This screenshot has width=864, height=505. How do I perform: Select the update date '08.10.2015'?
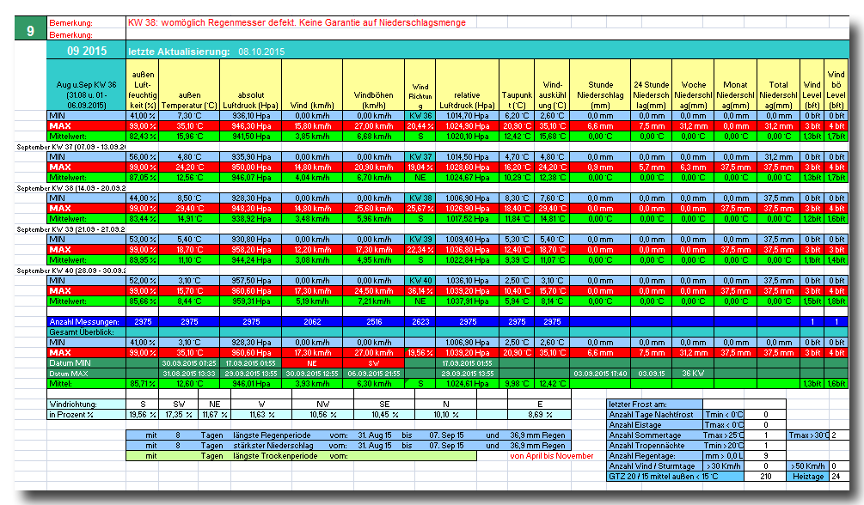(261, 52)
